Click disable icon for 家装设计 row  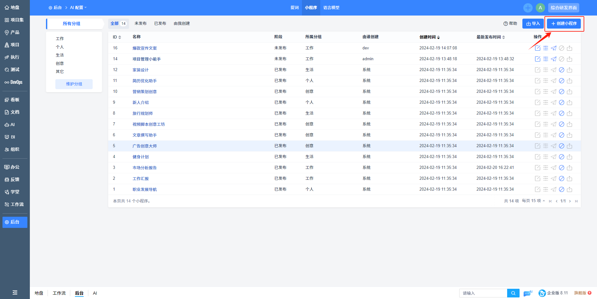pyautogui.click(x=562, y=70)
